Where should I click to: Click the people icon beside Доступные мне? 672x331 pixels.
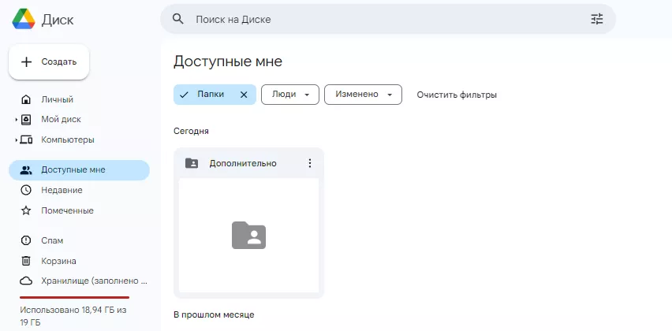26,170
